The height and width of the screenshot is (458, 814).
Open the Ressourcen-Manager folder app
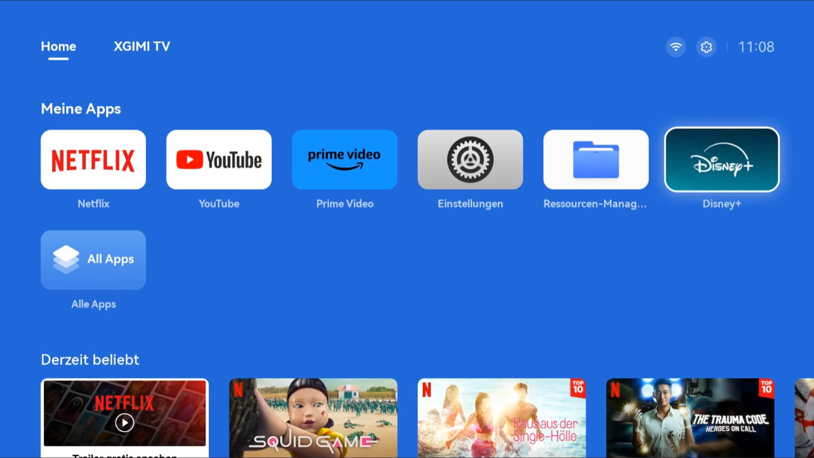[x=596, y=159]
